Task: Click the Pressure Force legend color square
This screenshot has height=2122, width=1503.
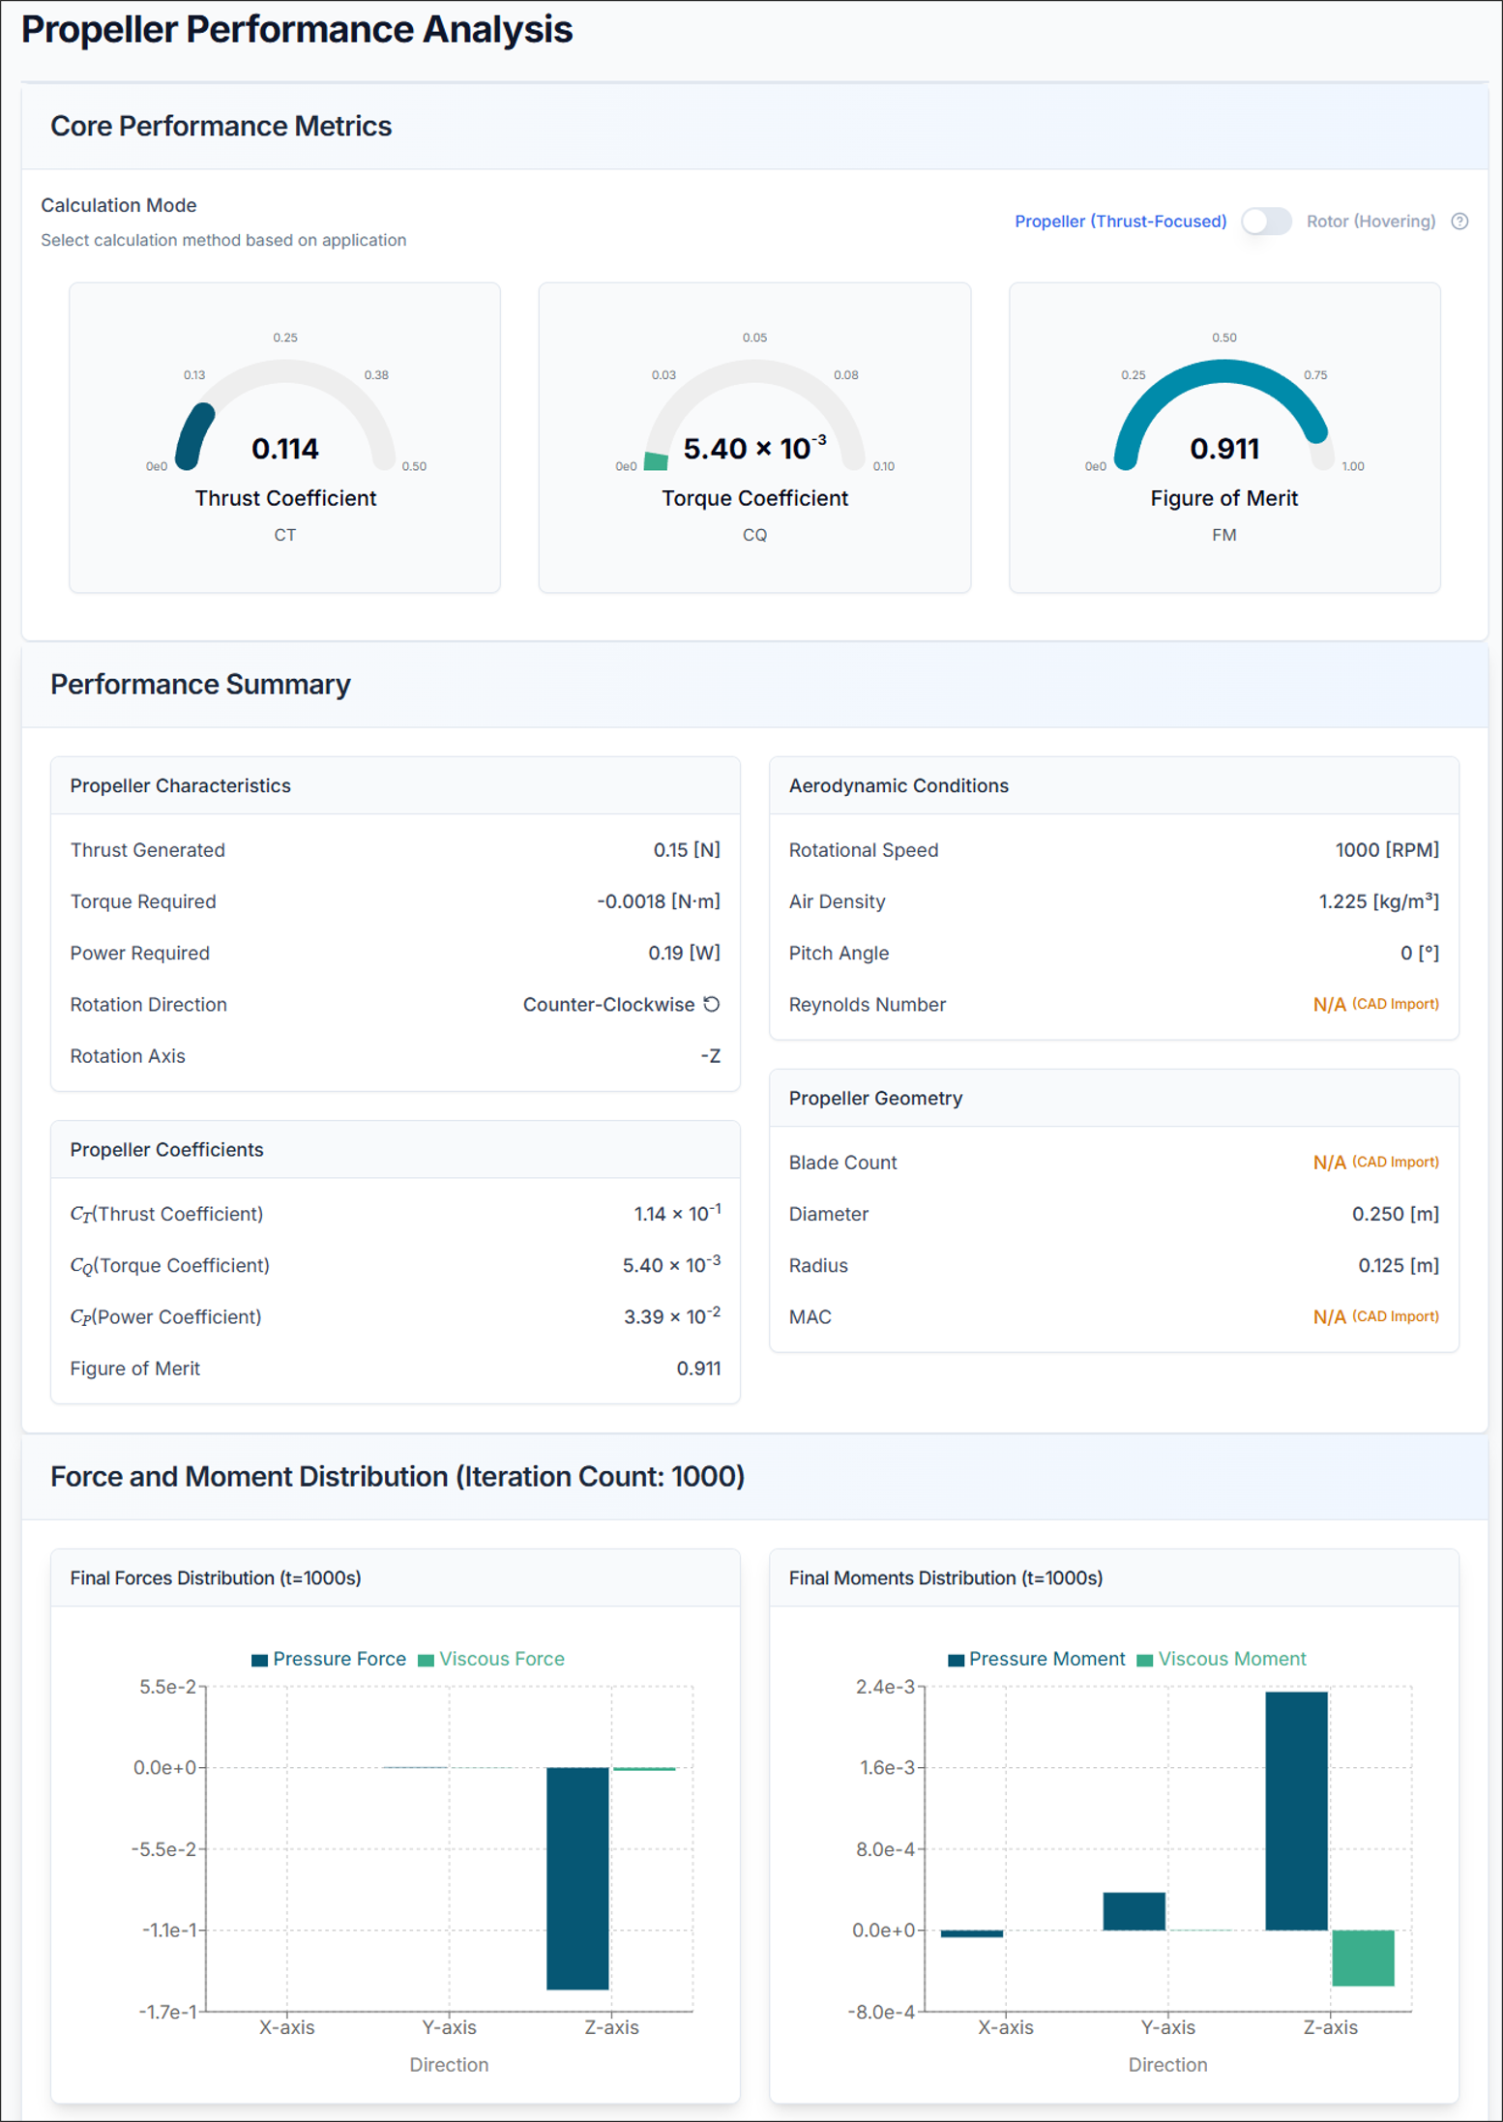Action: pos(259,1660)
